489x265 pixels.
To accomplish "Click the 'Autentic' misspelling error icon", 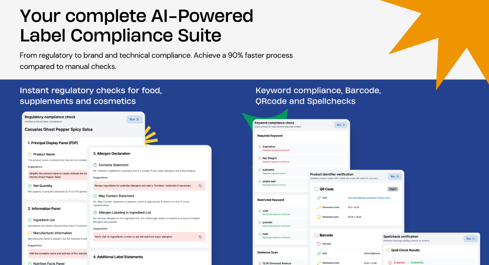I will [x=390, y=263].
